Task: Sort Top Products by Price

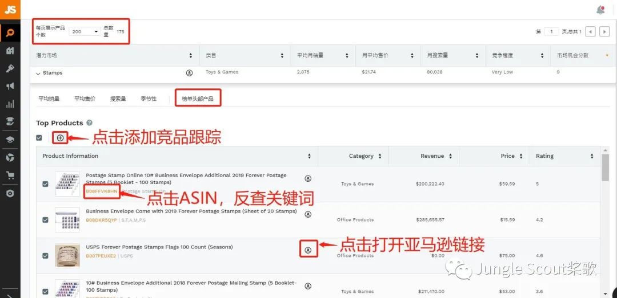Action: [521, 156]
